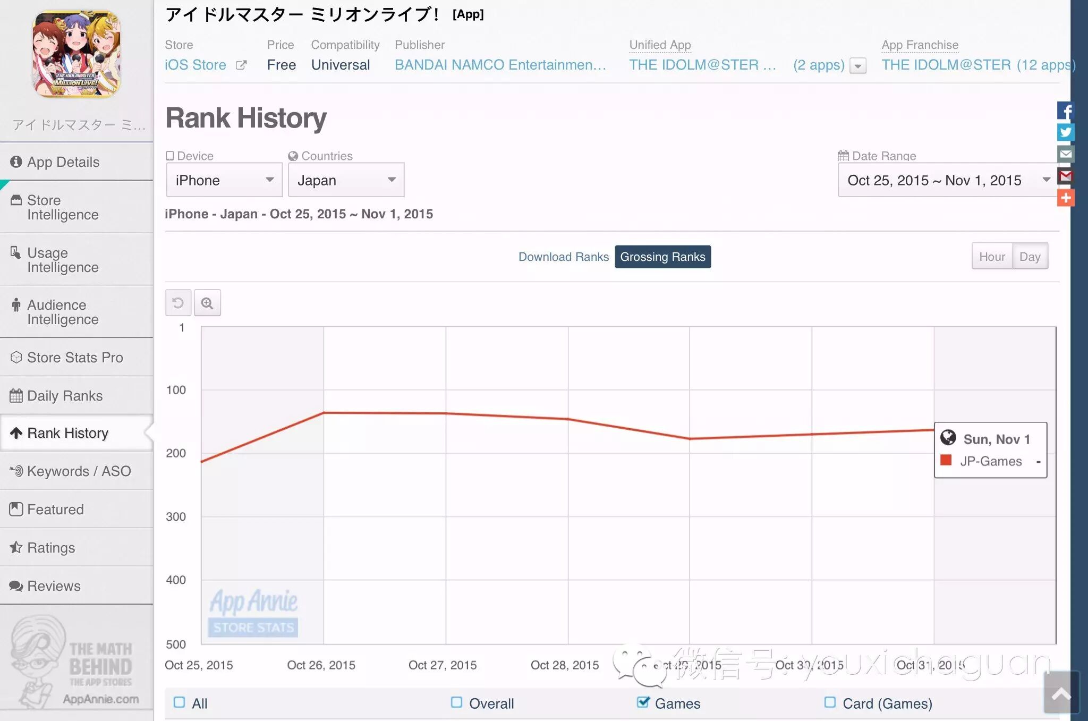1088x721 pixels.
Task: Expand the Japan countries dropdown
Action: pos(346,180)
